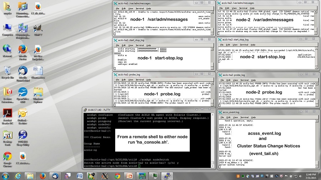The width and height of the screenshot is (321, 180).
Task: Open PowerPoint from the taskbar
Action: 129,176
